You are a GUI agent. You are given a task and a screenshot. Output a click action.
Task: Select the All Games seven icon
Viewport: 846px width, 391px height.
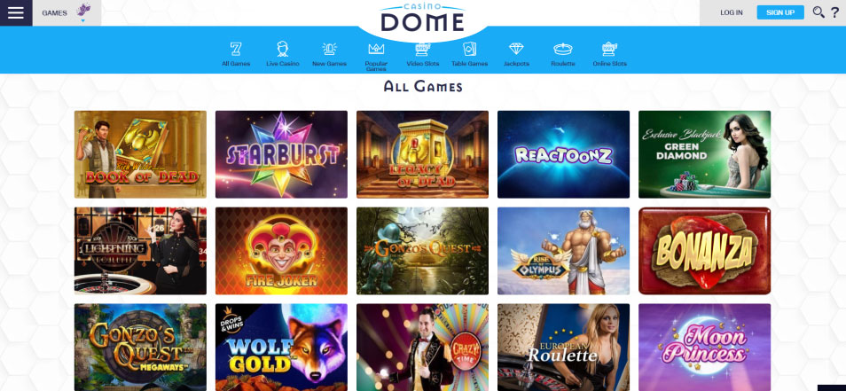236,49
